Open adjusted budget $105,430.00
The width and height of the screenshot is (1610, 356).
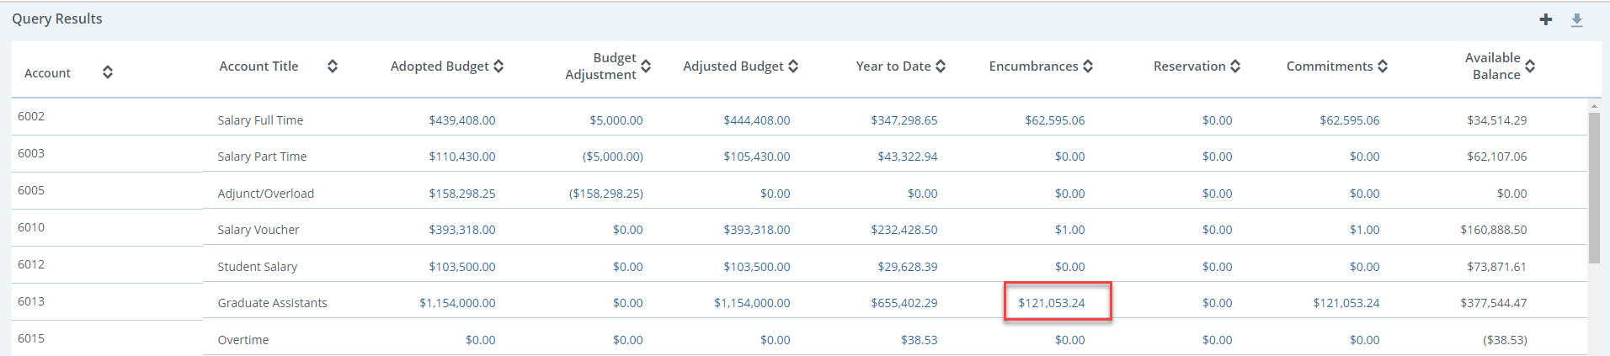click(757, 157)
